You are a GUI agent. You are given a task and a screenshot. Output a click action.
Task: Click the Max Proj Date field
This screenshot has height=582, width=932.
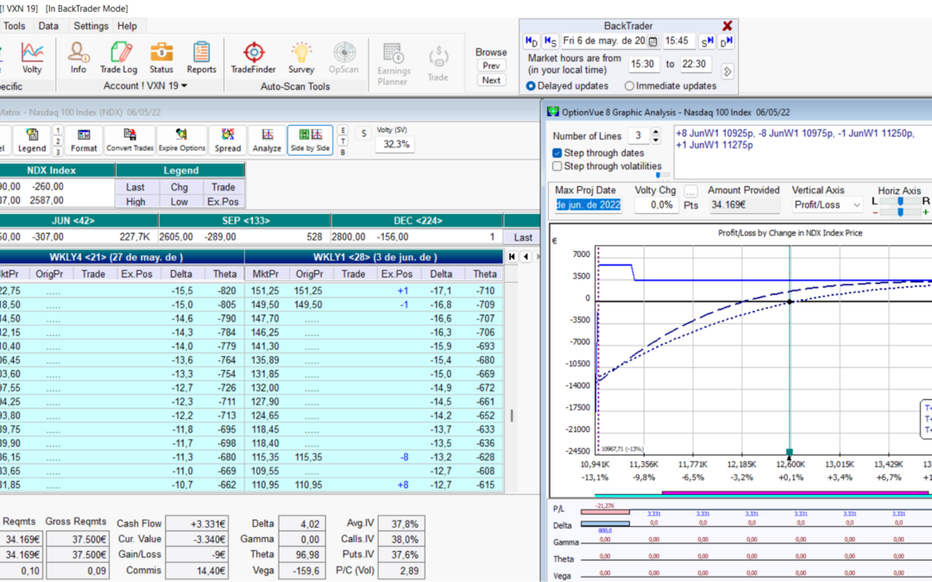tap(588, 205)
